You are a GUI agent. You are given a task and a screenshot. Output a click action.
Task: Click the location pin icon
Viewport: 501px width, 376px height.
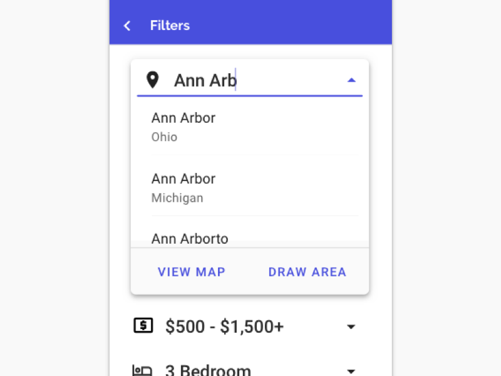pos(152,80)
